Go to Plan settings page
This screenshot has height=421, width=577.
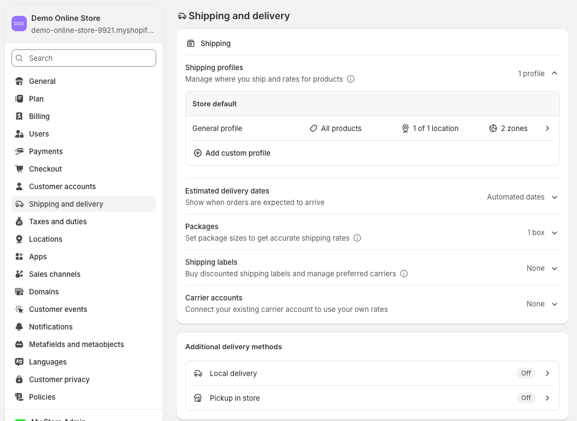pyautogui.click(x=84, y=99)
